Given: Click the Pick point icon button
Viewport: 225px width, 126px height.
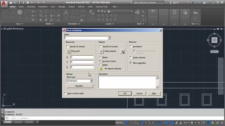Looking at the screenshot, I should click(69, 51).
